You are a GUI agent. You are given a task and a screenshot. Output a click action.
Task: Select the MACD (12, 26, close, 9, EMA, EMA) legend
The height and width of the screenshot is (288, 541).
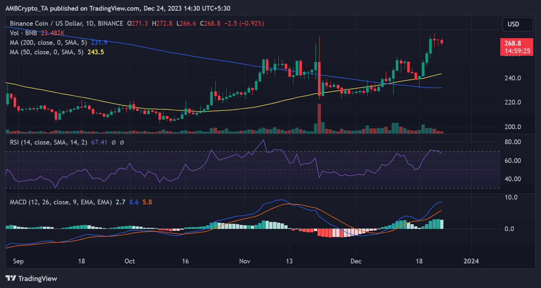click(x=61, y=202)
